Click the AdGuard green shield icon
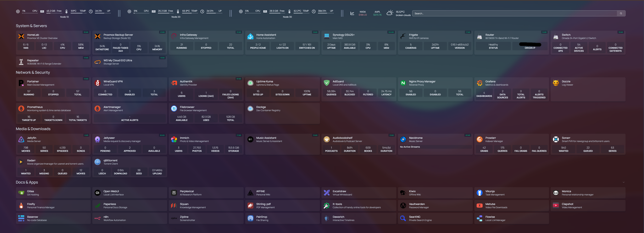Viewport: 644px width, 233px height. 327,83
